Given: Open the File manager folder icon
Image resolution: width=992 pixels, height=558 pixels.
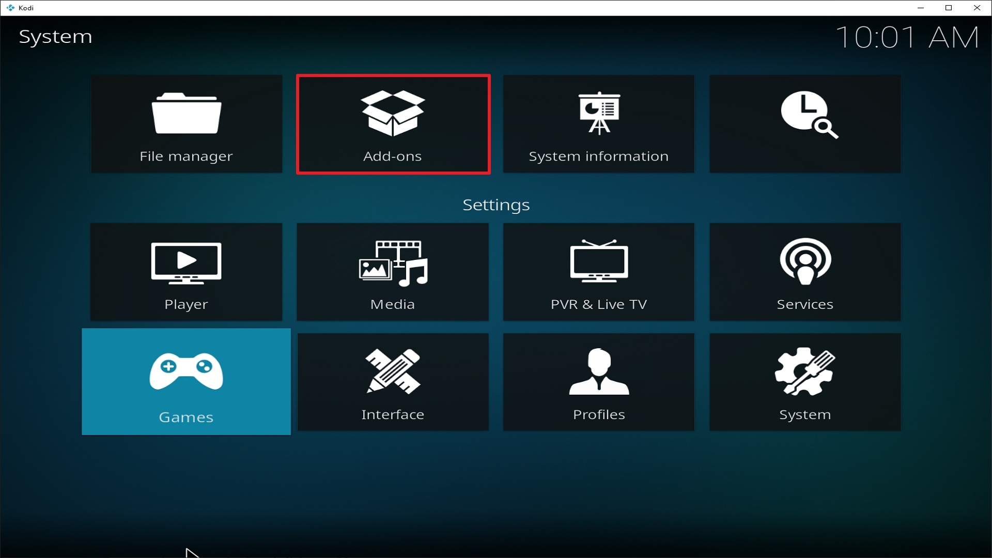Looking at the screenshot, I should click(187, 113).
